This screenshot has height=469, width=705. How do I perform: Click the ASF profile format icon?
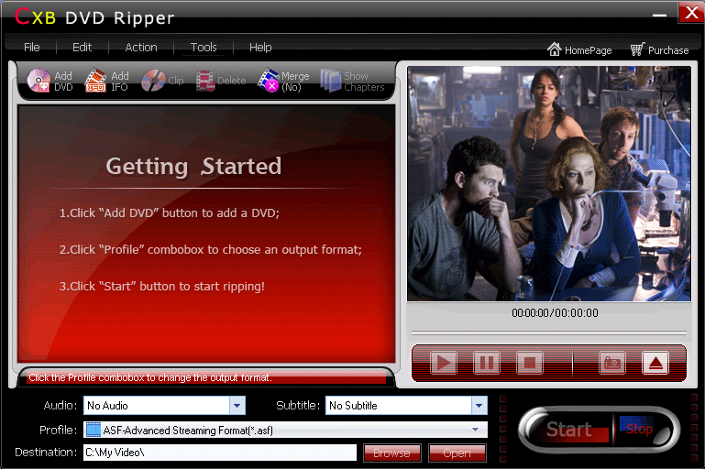pyautogui.click(x=94, y=430)
